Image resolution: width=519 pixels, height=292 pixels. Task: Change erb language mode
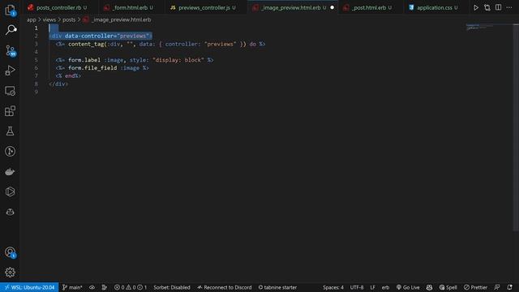(x=385, y=287)
